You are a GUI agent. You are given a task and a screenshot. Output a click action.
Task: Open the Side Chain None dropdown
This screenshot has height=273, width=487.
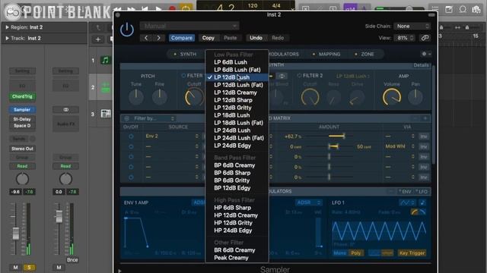412,27
